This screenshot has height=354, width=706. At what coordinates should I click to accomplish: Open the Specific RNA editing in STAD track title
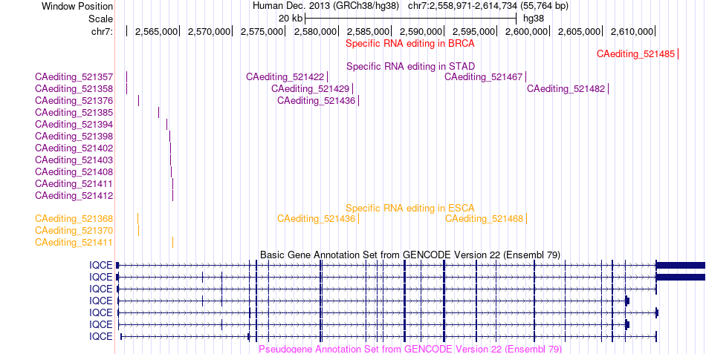point(410,67)
